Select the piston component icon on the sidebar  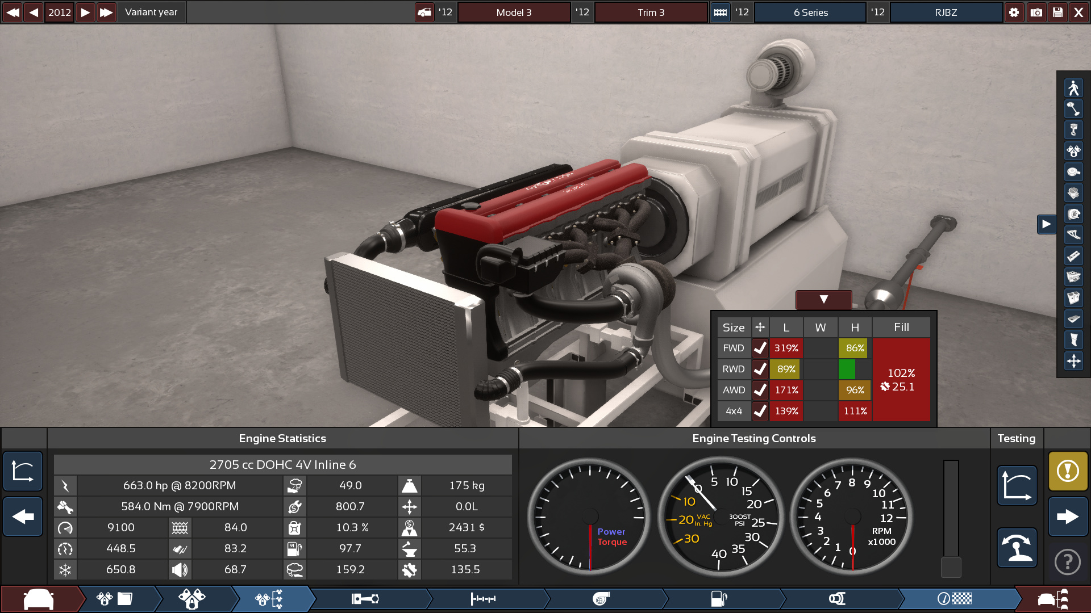coord(1073,129)
